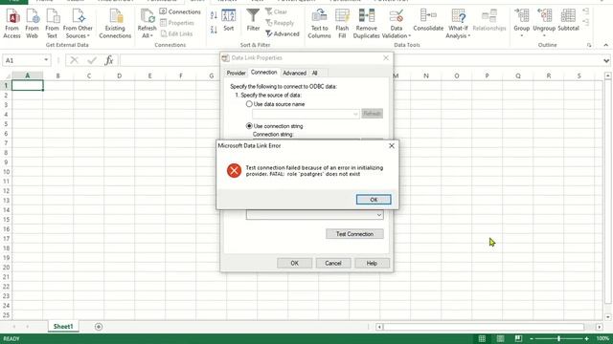Click Text to Columns icon

point(319,24)
